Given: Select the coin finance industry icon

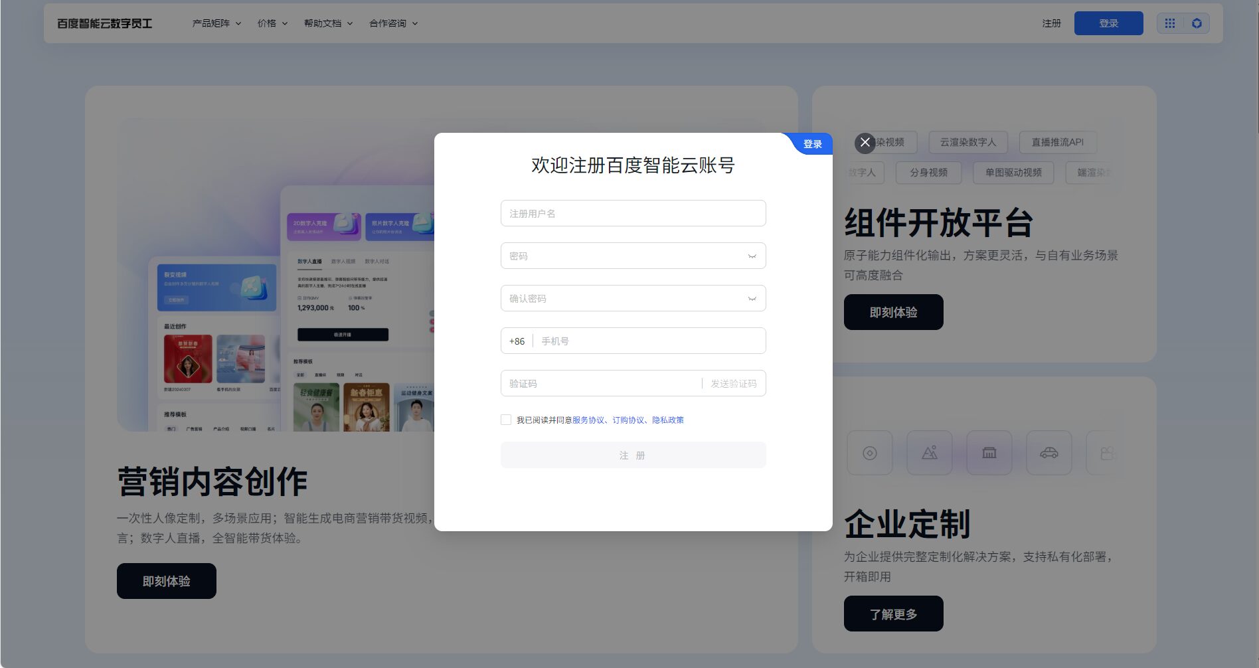Looking at the screenshot, I should click(x=870, y=453).
